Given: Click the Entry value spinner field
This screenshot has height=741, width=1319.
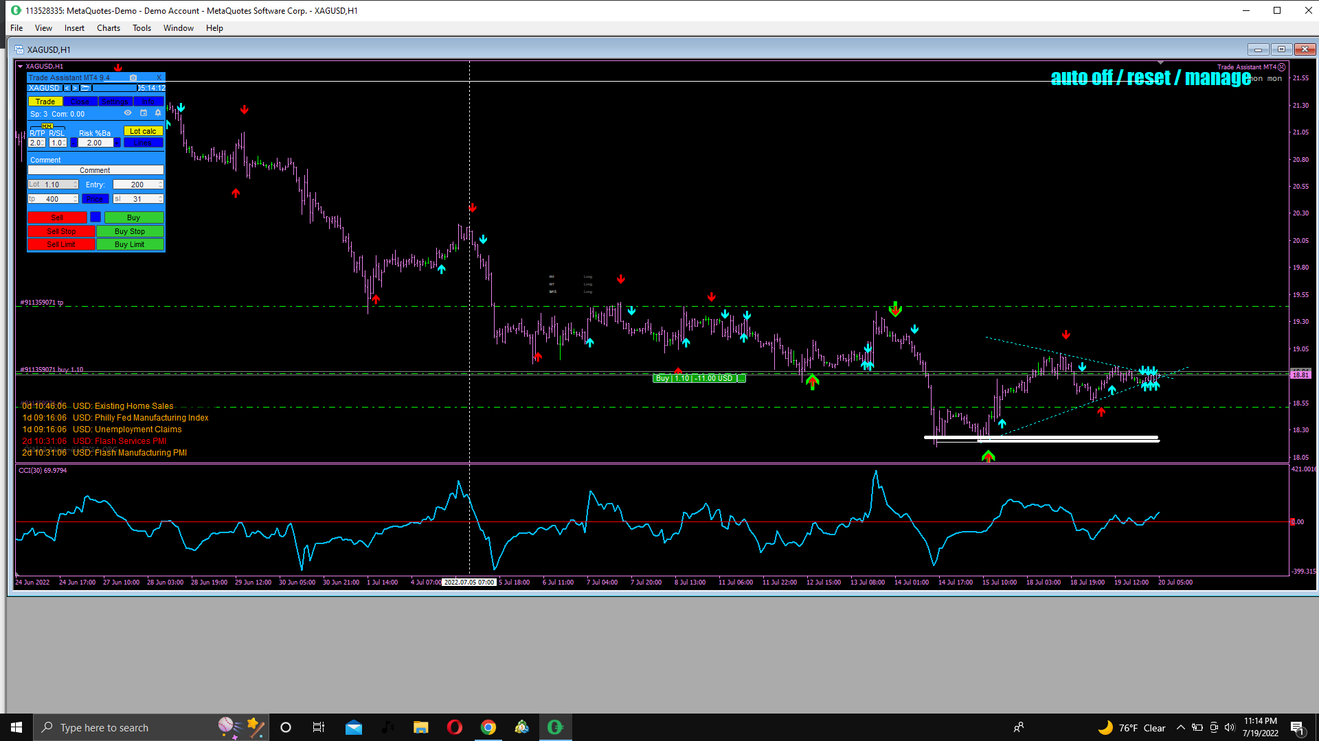Looking at the screenshot, I should point(138,185).
